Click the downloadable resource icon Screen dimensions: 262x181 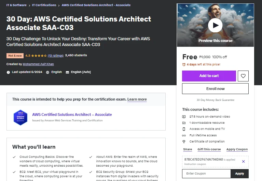pos(184,123)
